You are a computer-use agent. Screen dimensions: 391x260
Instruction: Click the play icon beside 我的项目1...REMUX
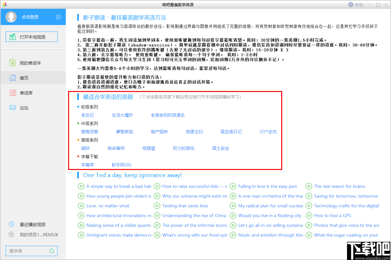[11, 235]
